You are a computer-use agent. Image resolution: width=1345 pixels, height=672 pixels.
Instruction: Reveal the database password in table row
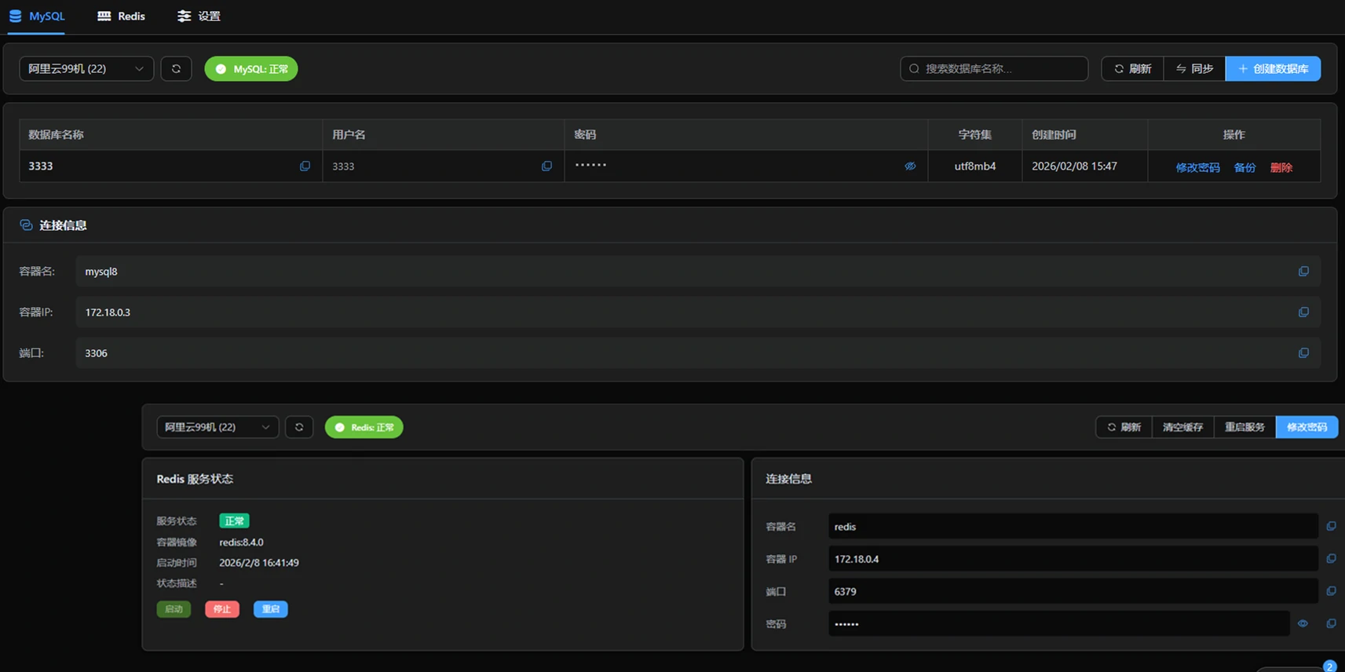pyautogui.click(x=910, y=166)
